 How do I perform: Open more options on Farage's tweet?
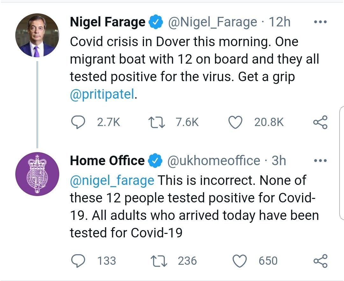320,22
